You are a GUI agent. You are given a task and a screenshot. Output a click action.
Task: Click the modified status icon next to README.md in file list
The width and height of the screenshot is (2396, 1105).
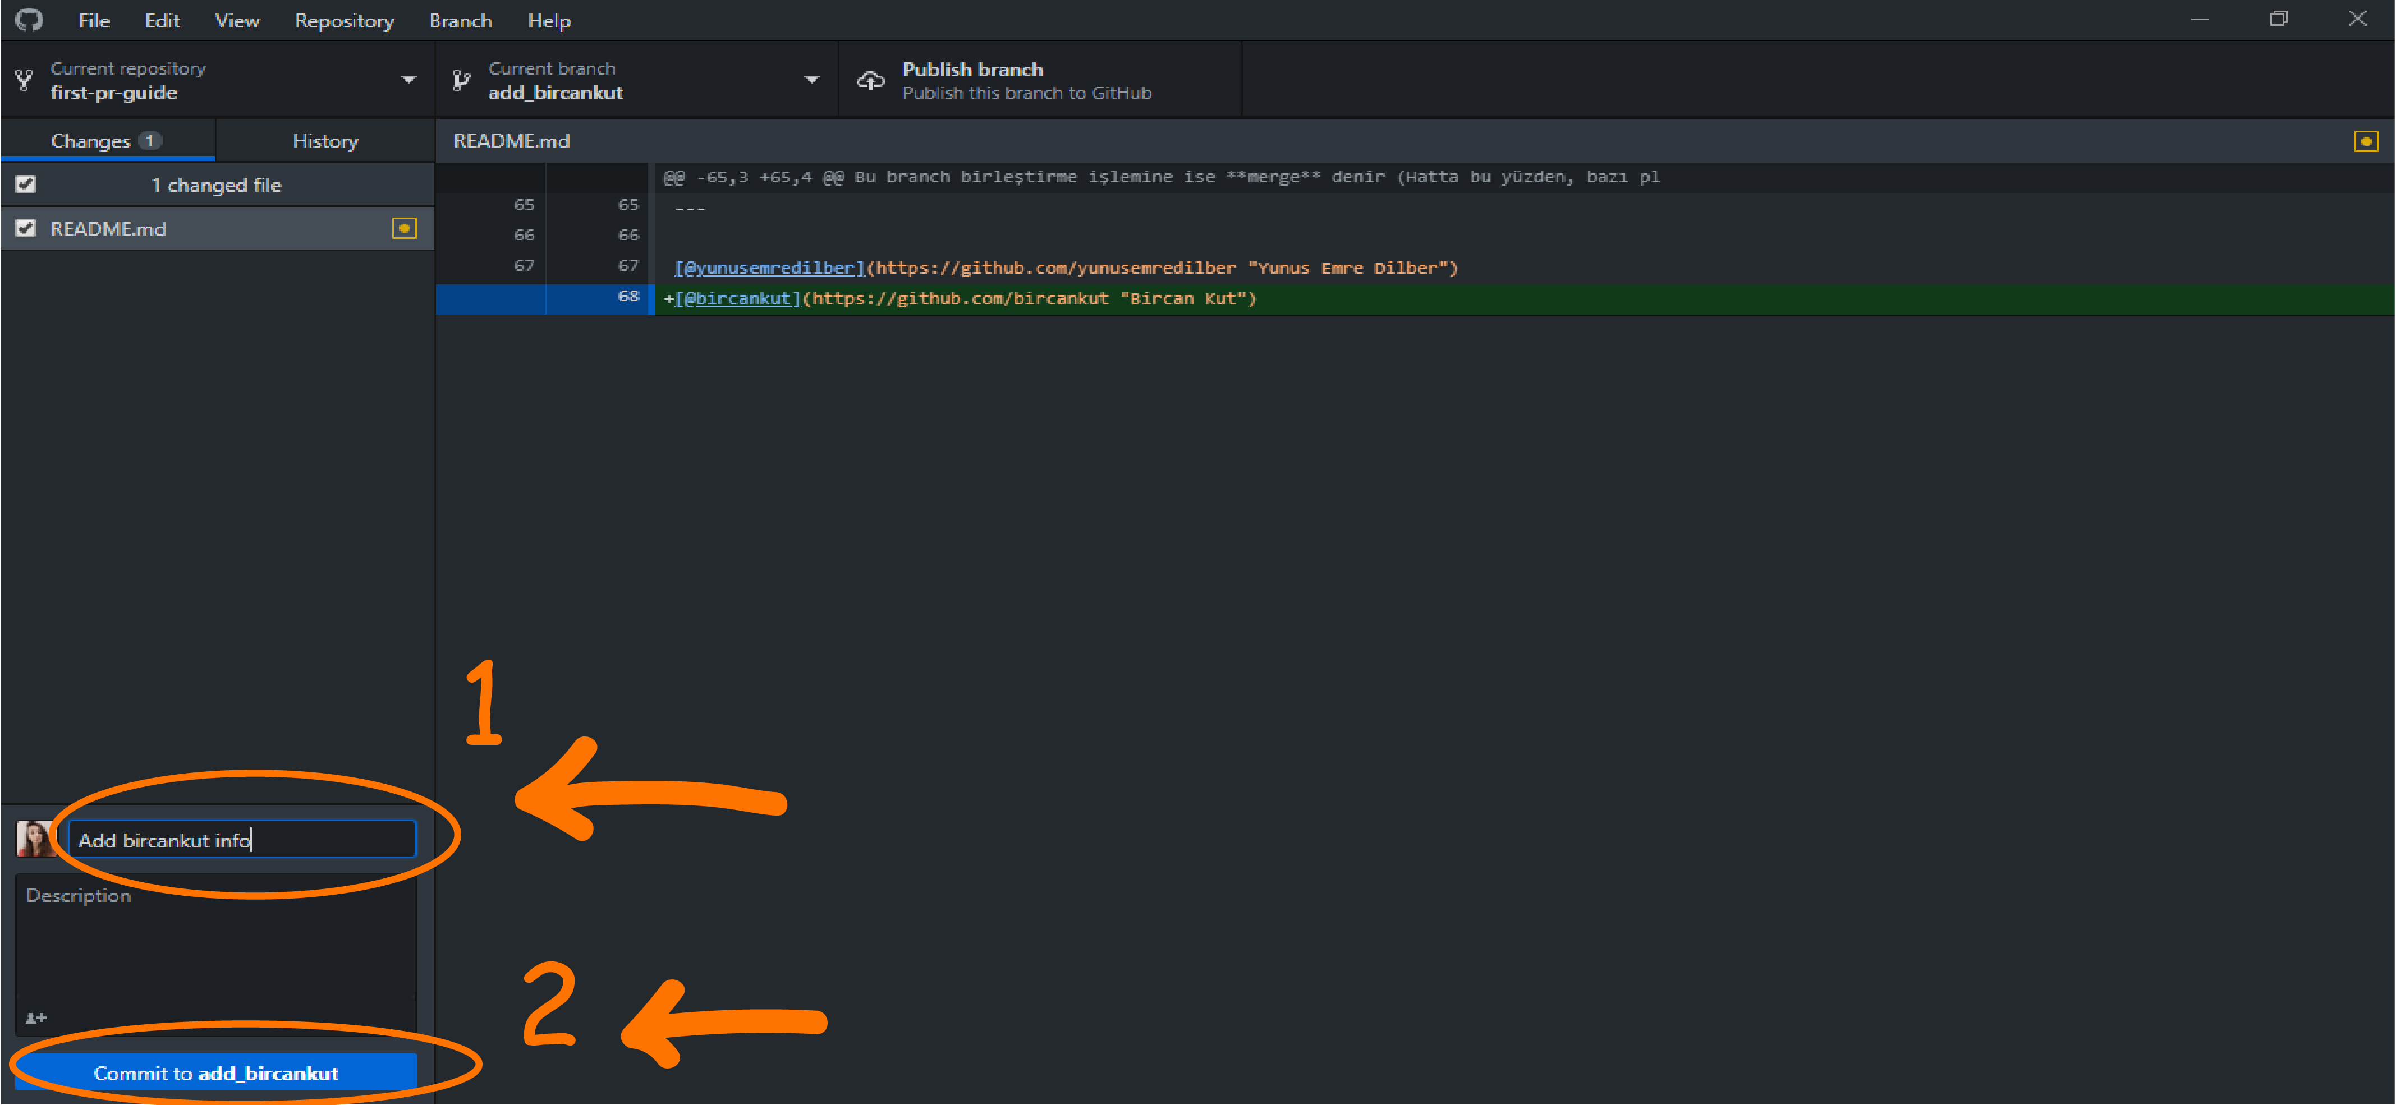(403, 229)
